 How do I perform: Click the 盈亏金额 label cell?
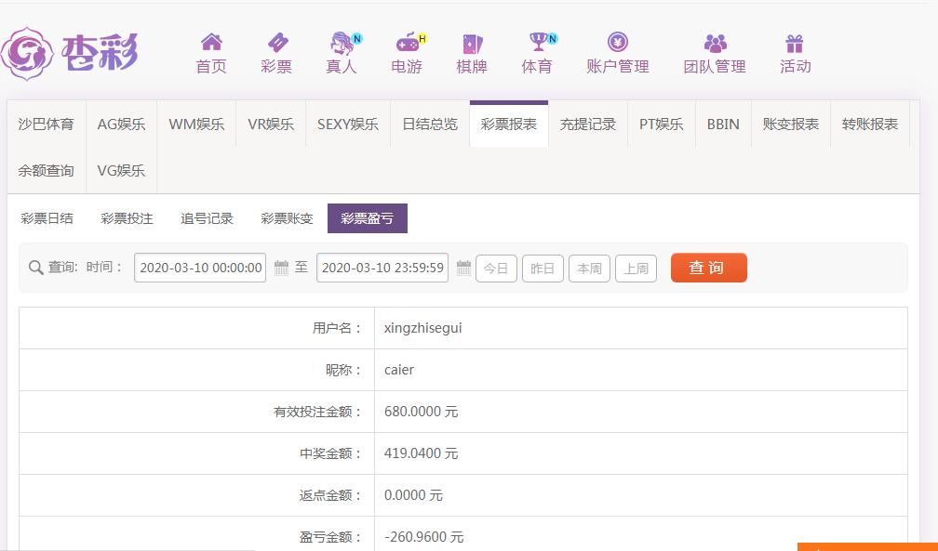point(197,534)
